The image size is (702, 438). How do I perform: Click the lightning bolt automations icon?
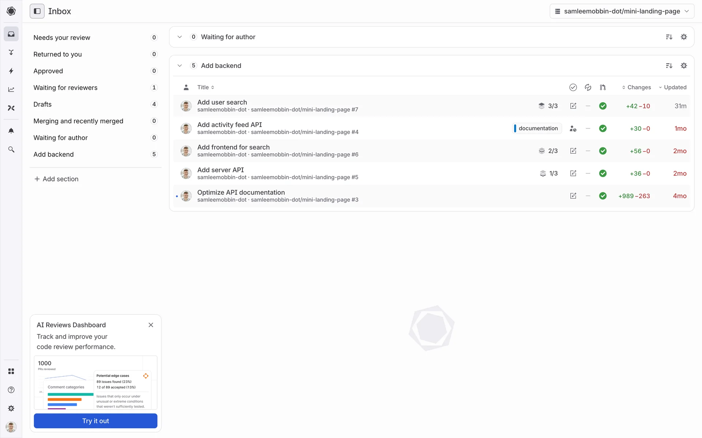(11, 71)
